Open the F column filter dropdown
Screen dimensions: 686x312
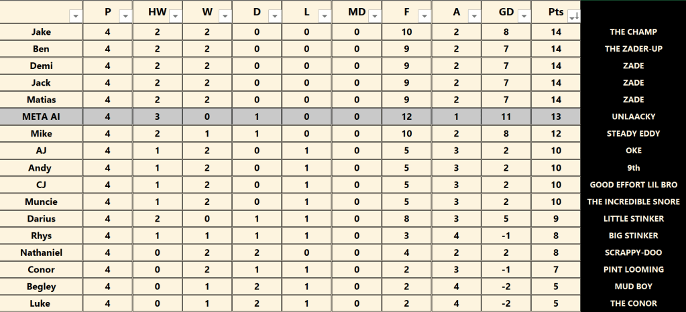(x=424, y=16)
